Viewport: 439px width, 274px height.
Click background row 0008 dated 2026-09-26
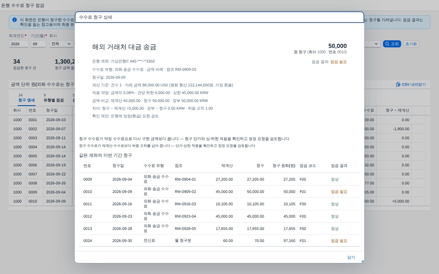pos(41,183)
